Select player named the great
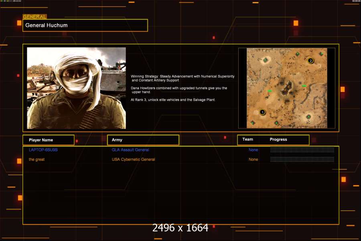The height and width of the screenshot is (241, 361). [x=37, y=159]
